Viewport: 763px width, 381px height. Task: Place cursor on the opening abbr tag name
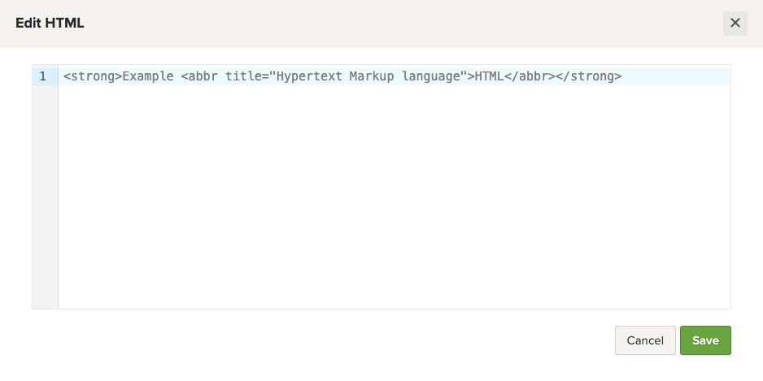click(203, 76)
